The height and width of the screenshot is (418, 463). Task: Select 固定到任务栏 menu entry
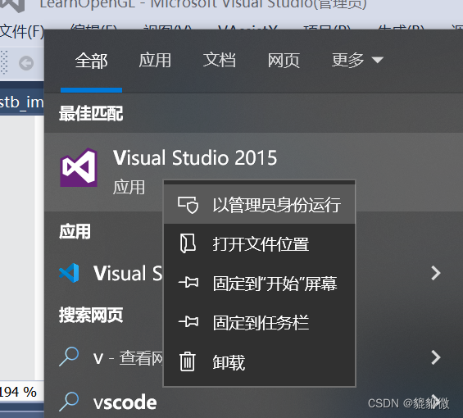click(260, 322)
